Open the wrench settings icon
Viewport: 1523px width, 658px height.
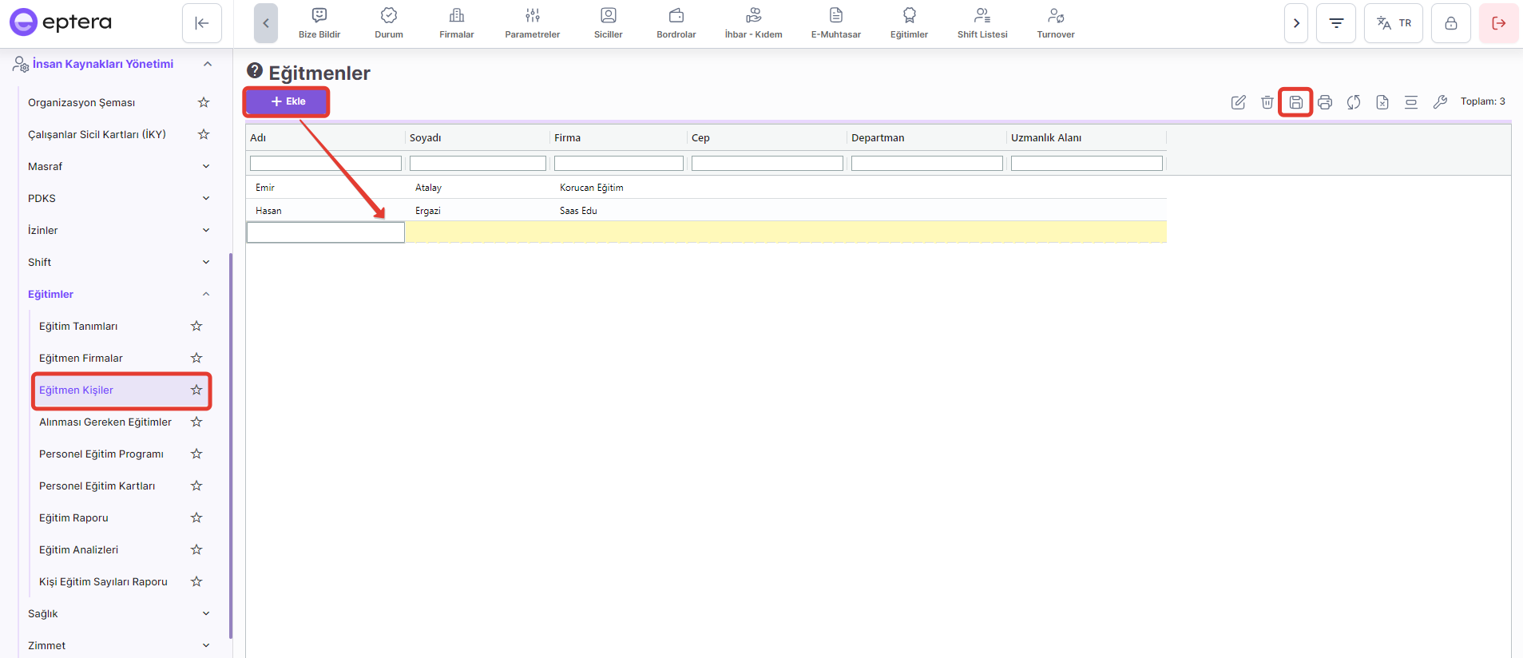click(x=1440, y=102)
